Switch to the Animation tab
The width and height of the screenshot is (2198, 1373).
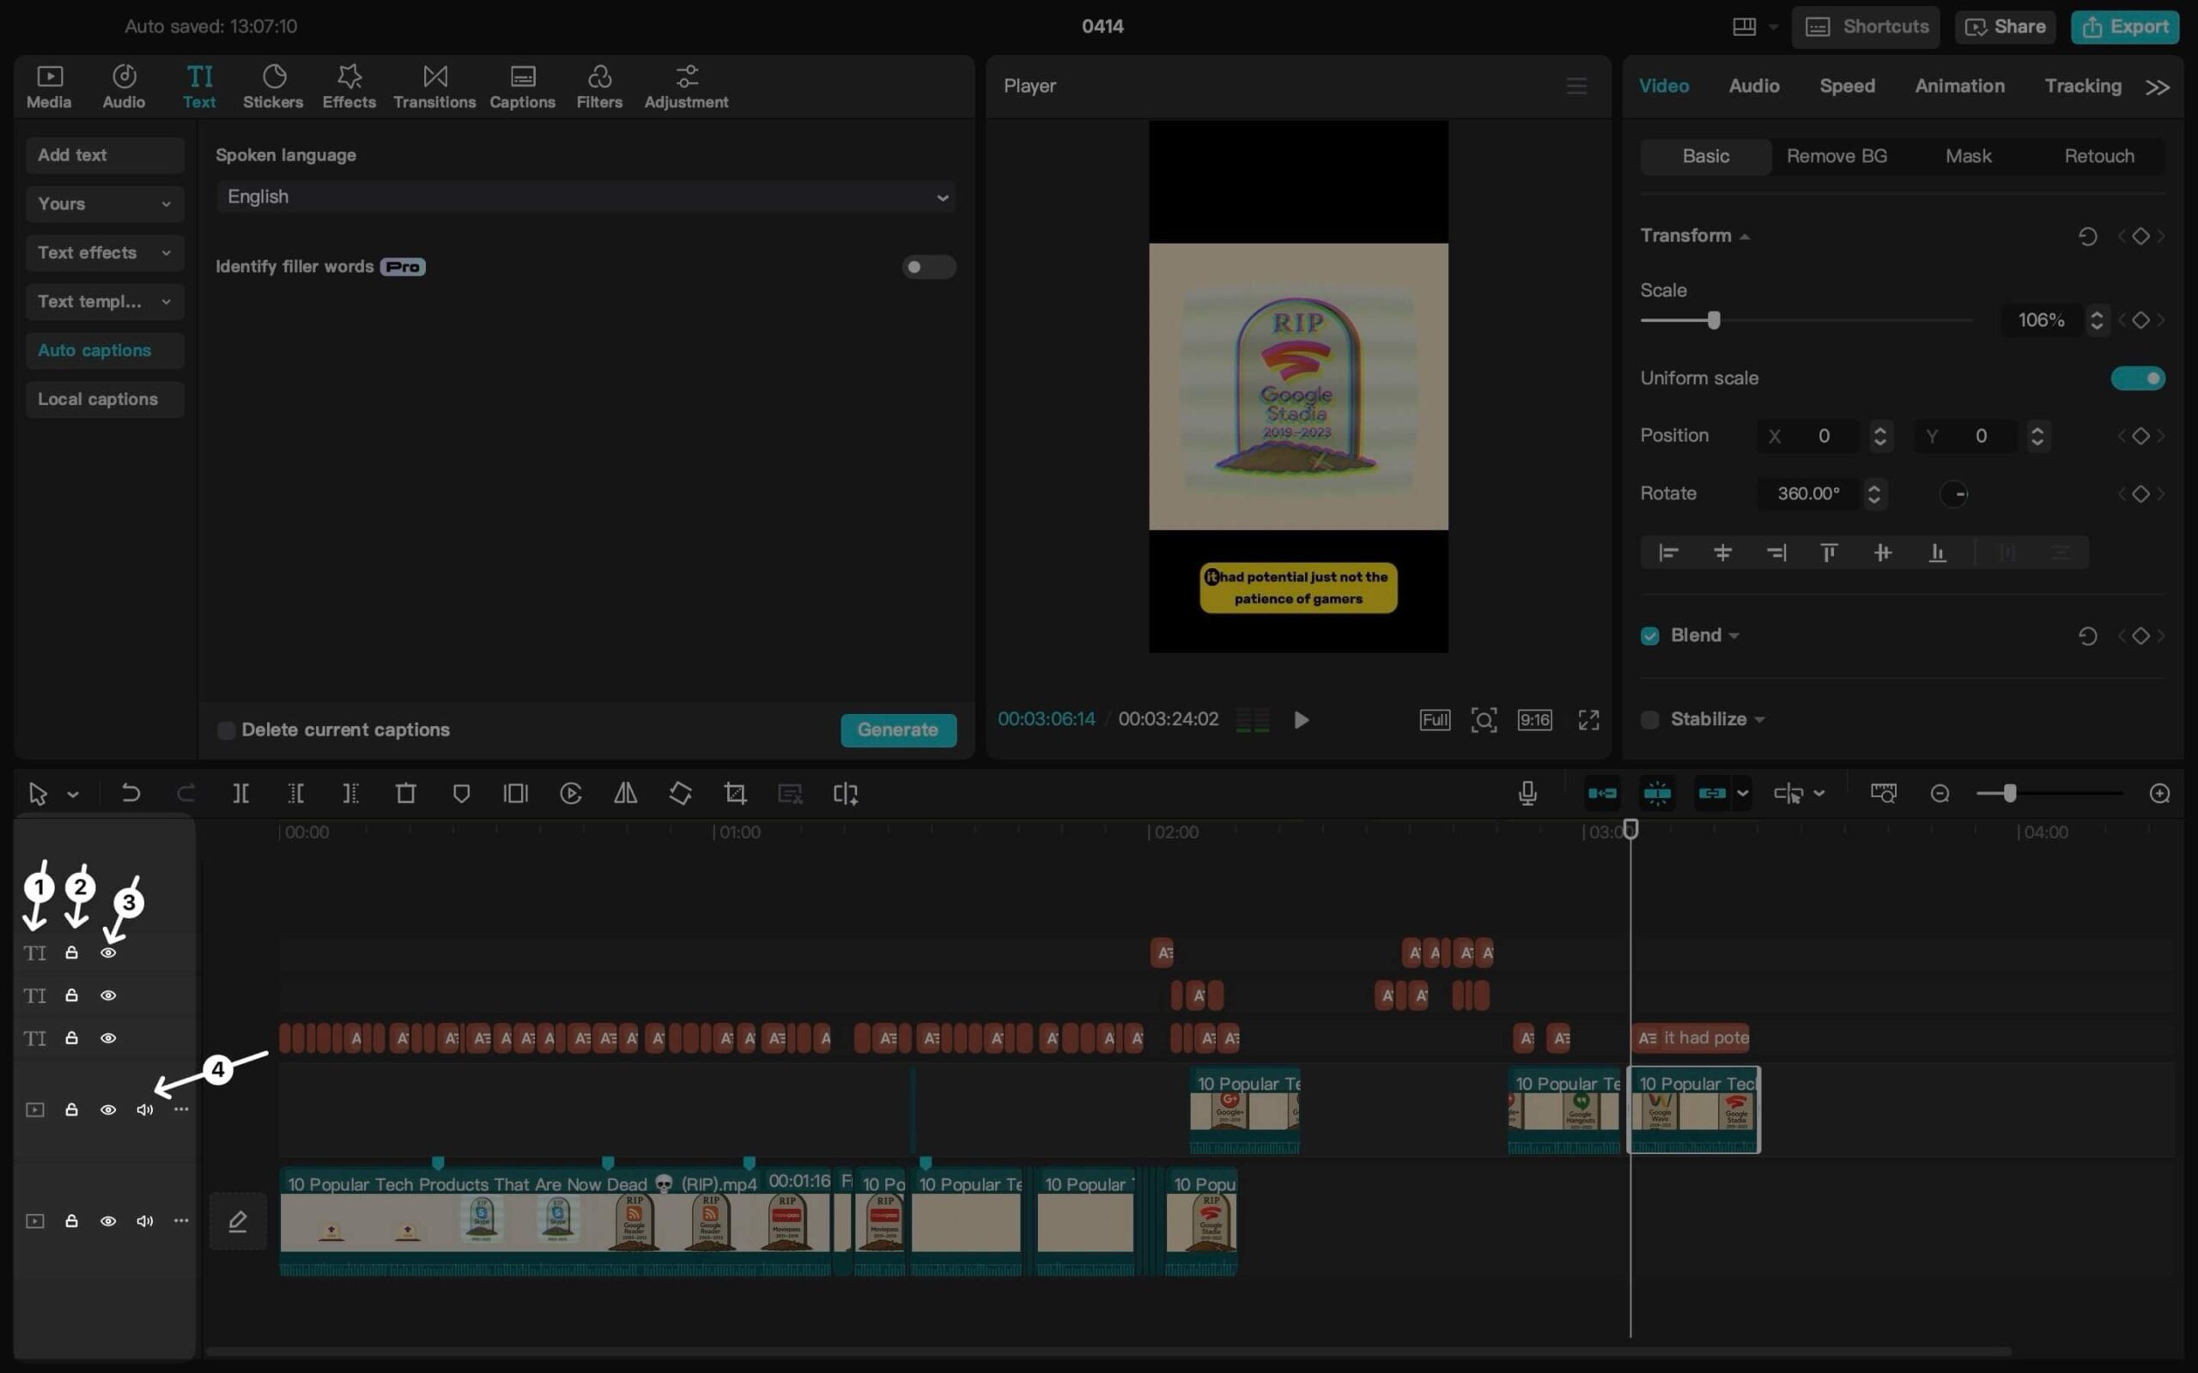tap(1959, 85)
